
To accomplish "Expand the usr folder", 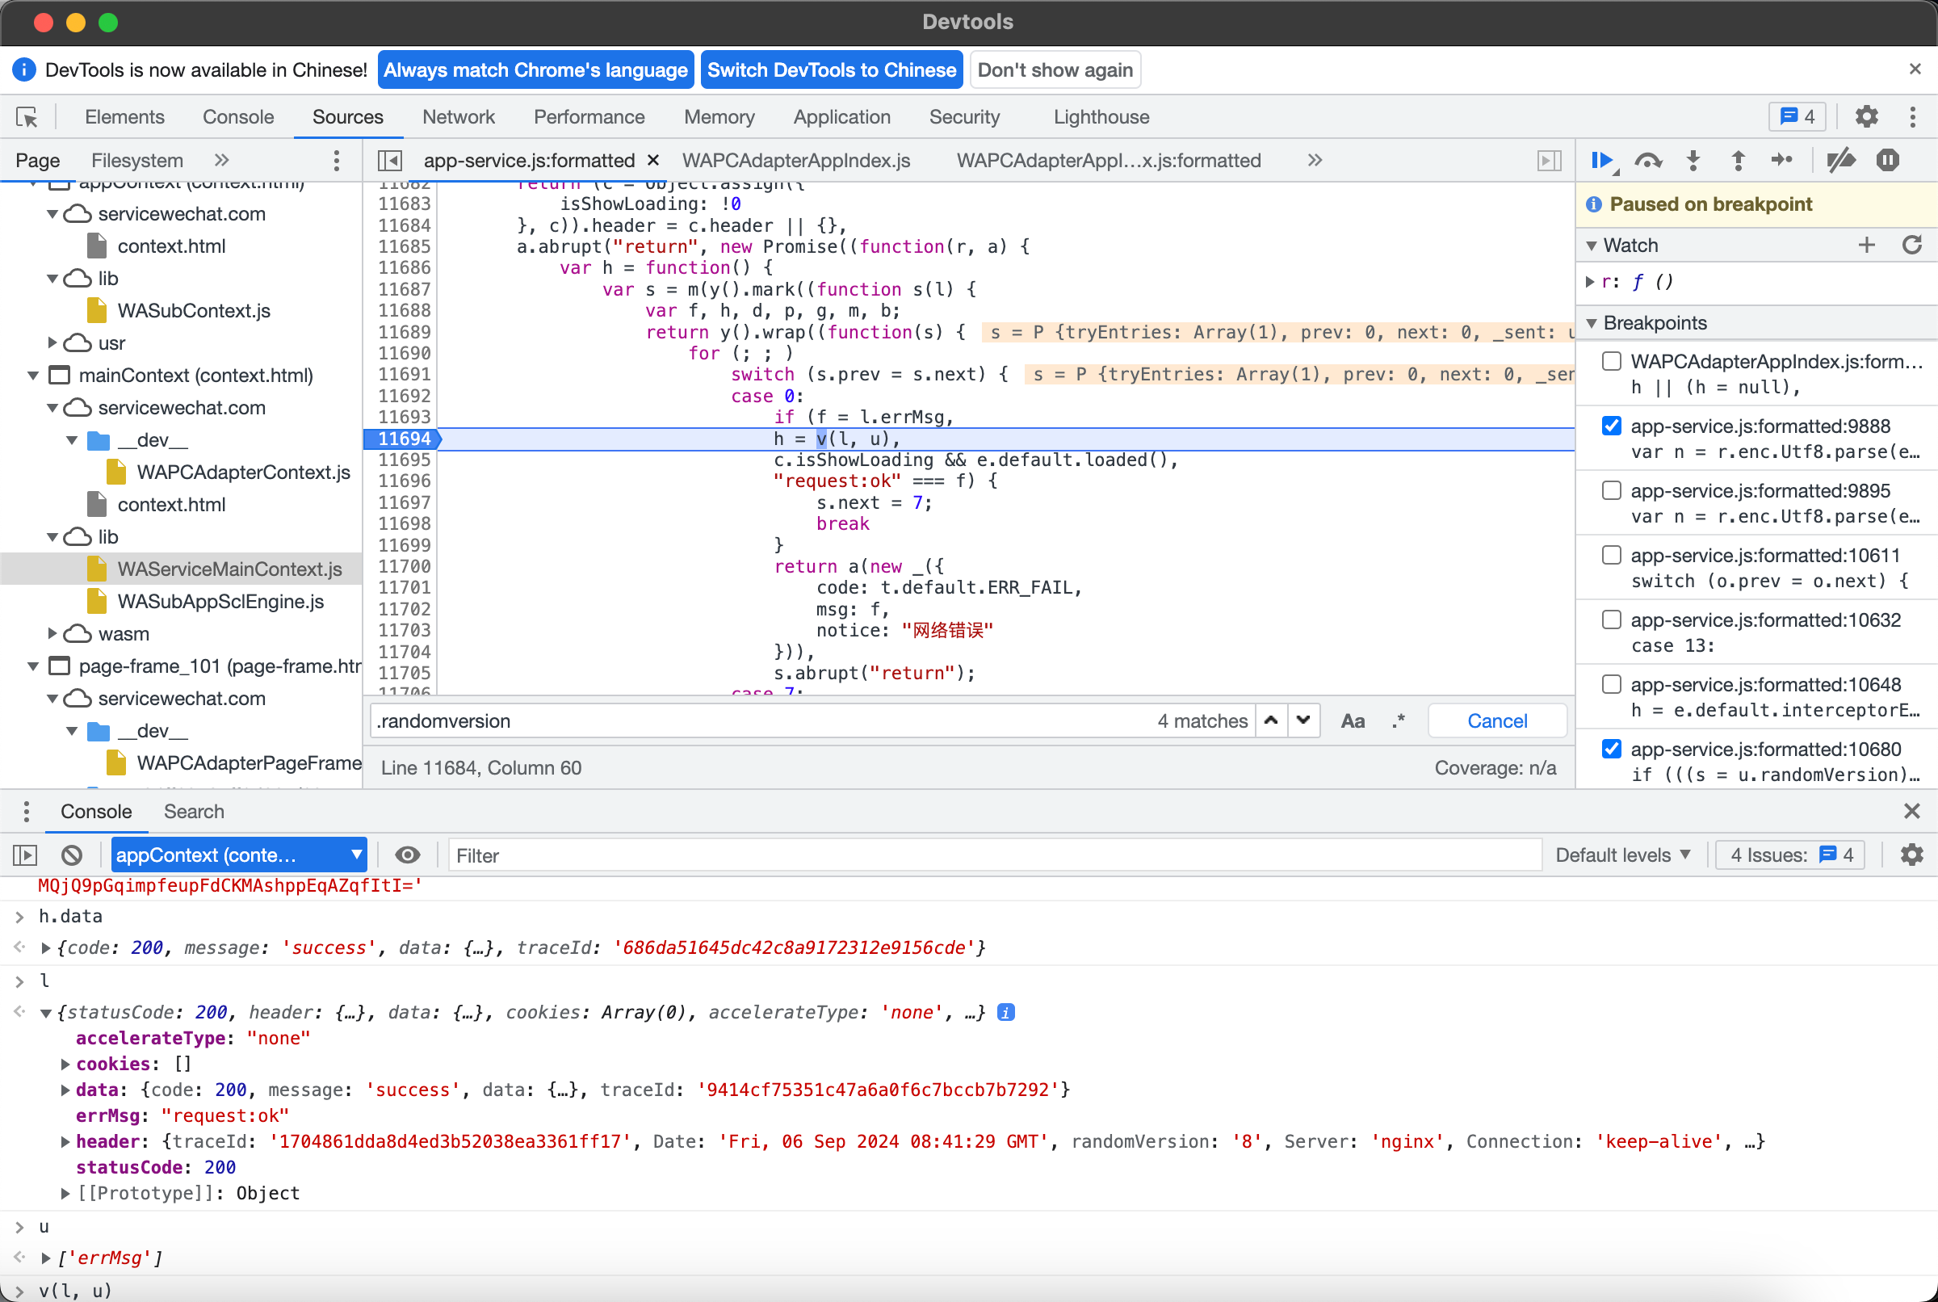I will (52, 343).
